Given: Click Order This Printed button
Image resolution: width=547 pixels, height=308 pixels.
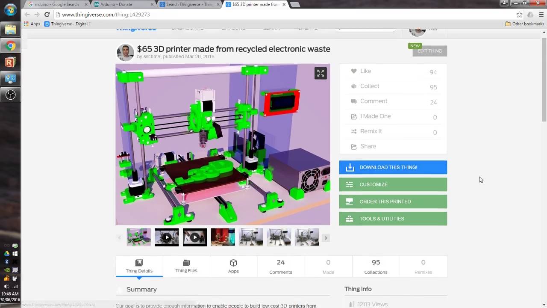Looking at the screenshot, I should click(x=393, y=201).
